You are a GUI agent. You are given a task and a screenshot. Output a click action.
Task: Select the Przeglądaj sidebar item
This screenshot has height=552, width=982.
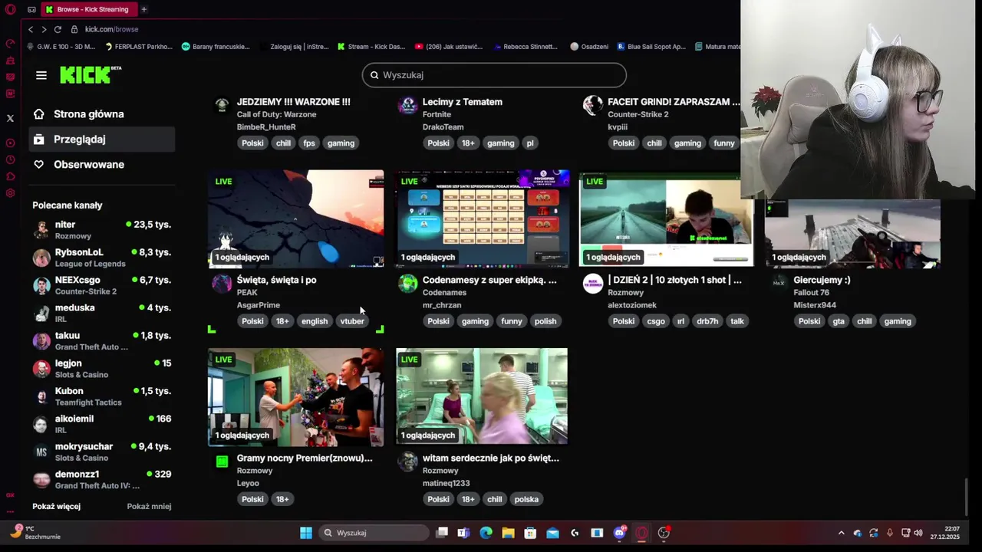point(102,140)
